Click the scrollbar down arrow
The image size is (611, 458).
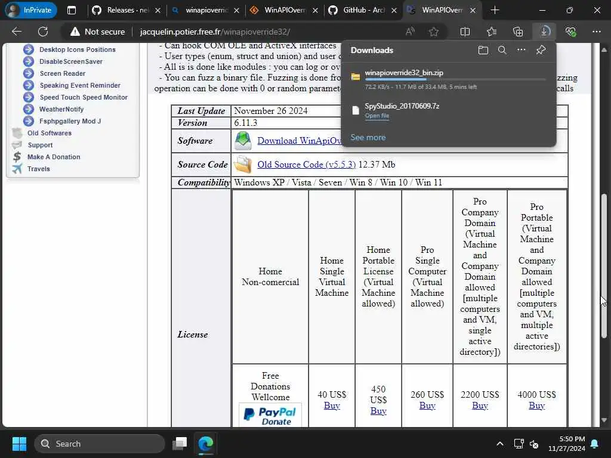[x=604, y=420]
